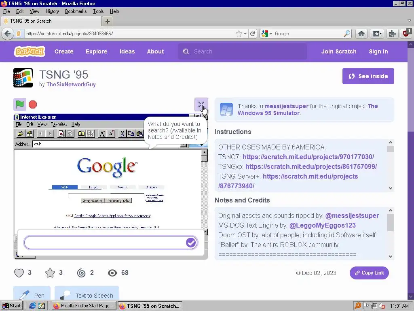The image size is (414, 311).
Task: Click Sign in on Scratch
Action: (378, 51)
